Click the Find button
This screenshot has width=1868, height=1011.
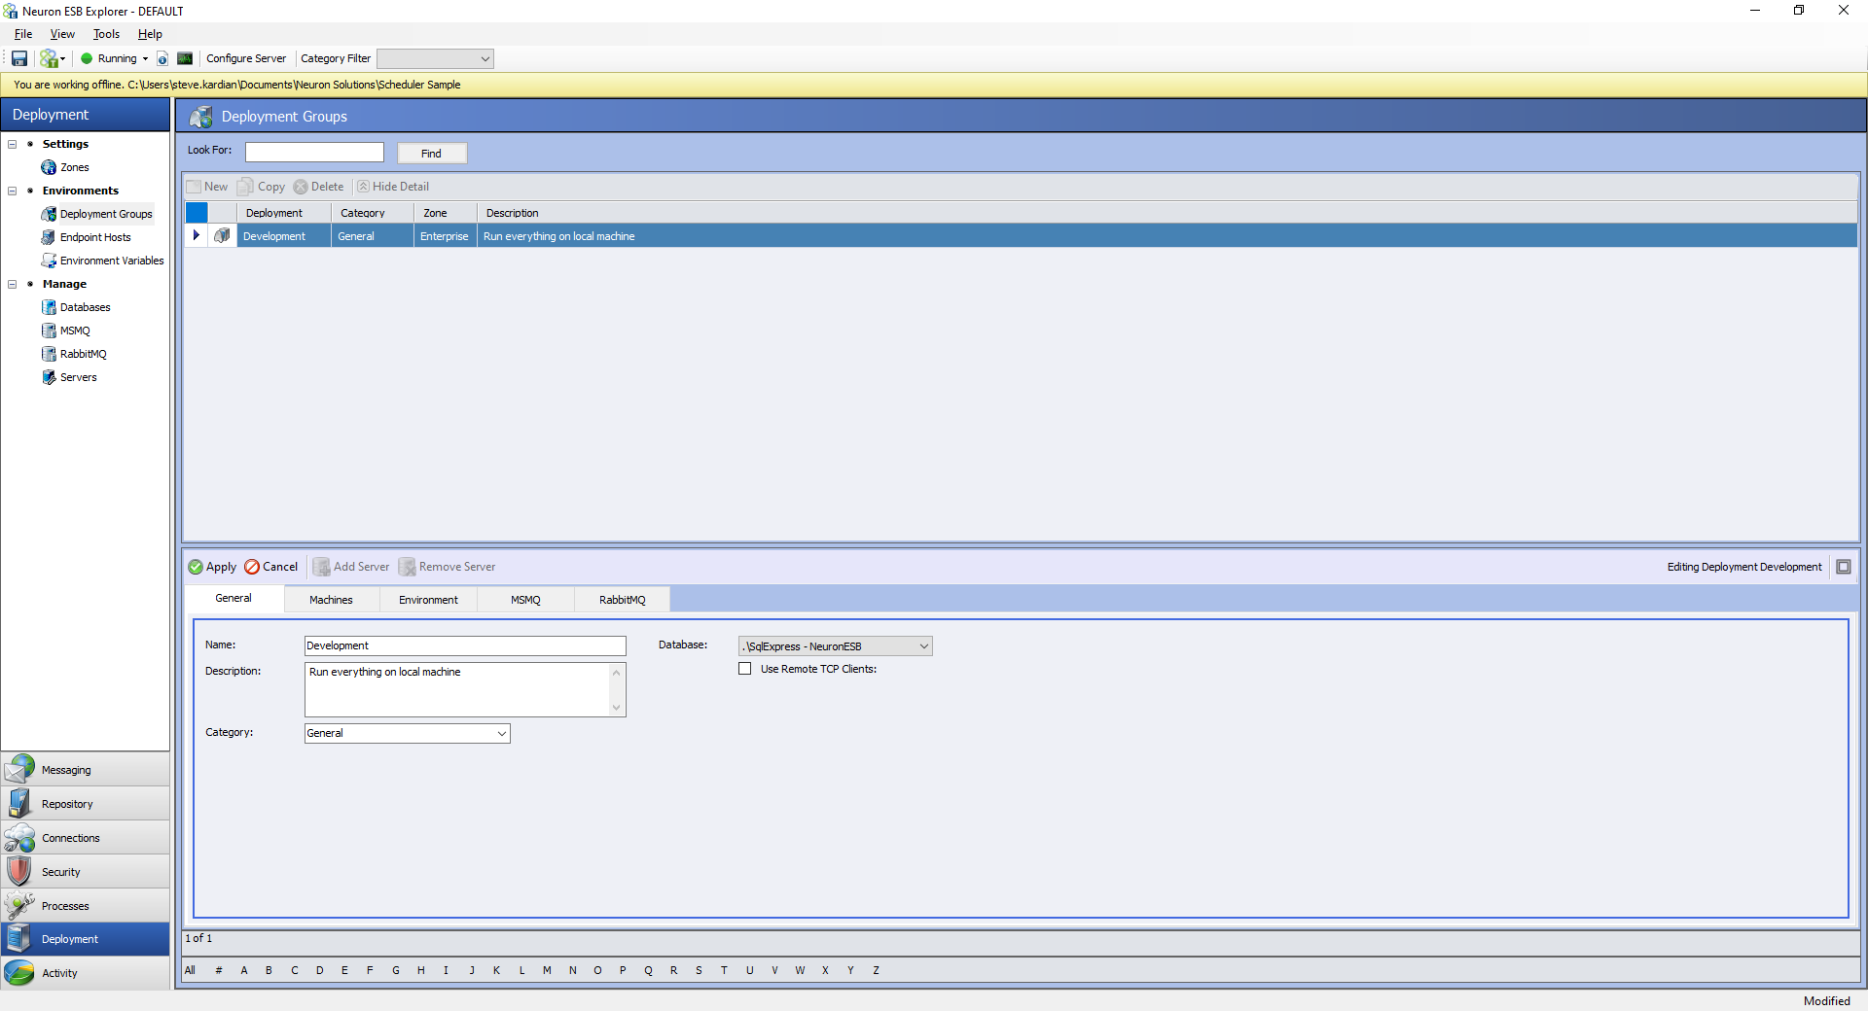(431, 153)
